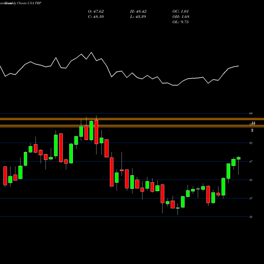Click the tall red candle at the price peak
The height and width of the screenshot is (264, 264).
pyautogui.click(x=96, y=132)
